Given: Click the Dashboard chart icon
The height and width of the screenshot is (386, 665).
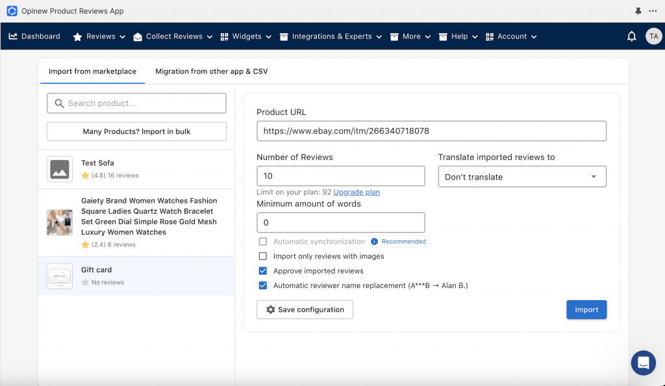Looking at the screenshot, I should point(13,36).
